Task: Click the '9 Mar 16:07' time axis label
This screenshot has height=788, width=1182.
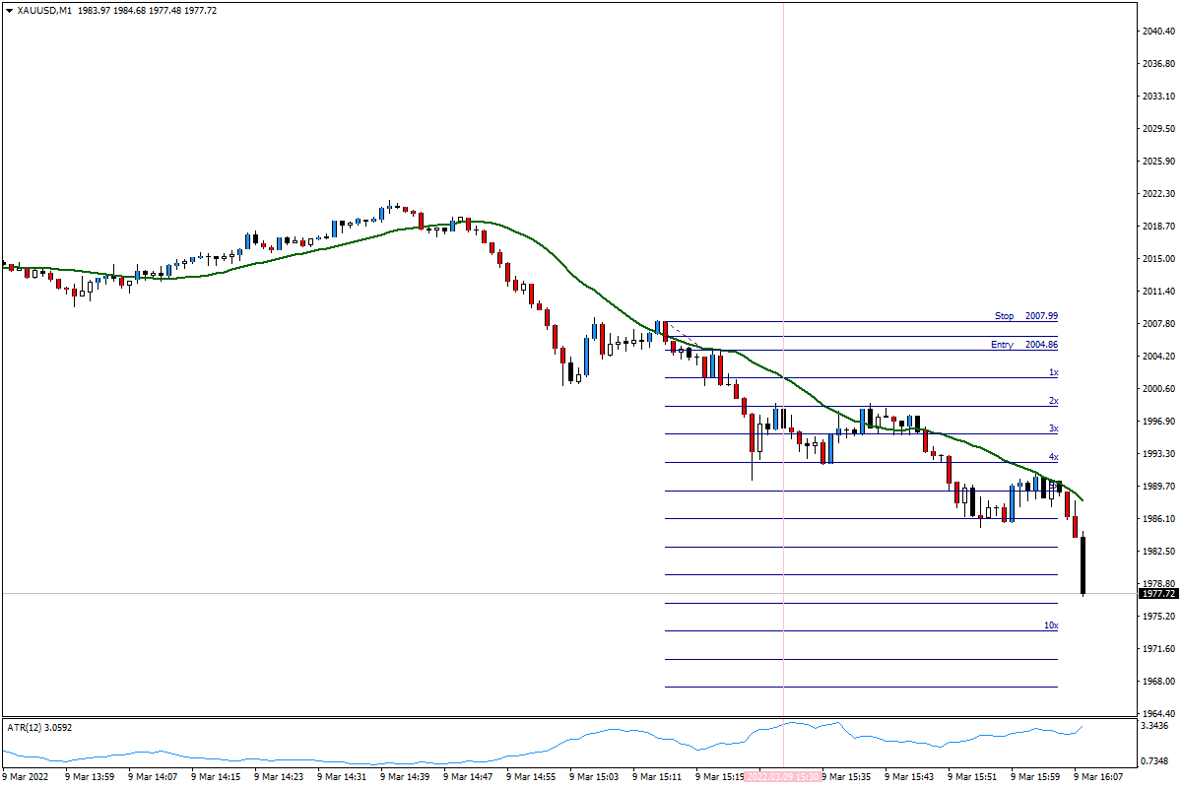Action: click(1098, 777)
